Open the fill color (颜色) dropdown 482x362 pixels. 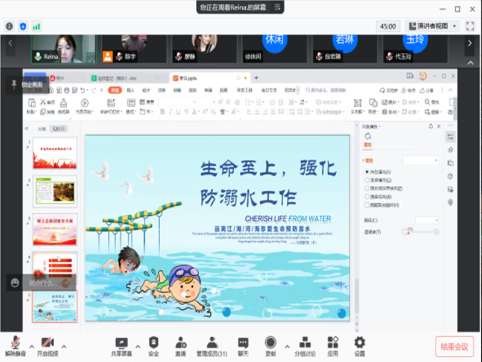427,220
